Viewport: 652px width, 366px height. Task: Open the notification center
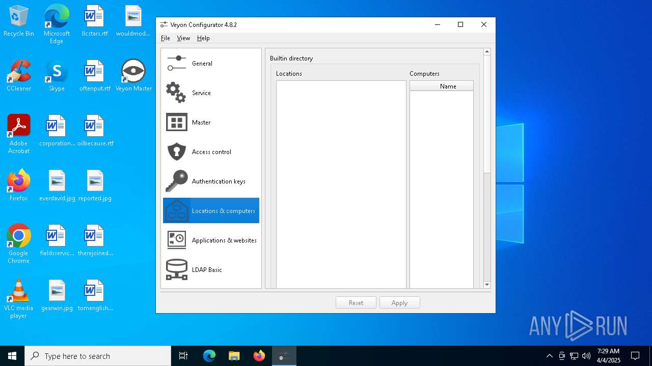635,356
